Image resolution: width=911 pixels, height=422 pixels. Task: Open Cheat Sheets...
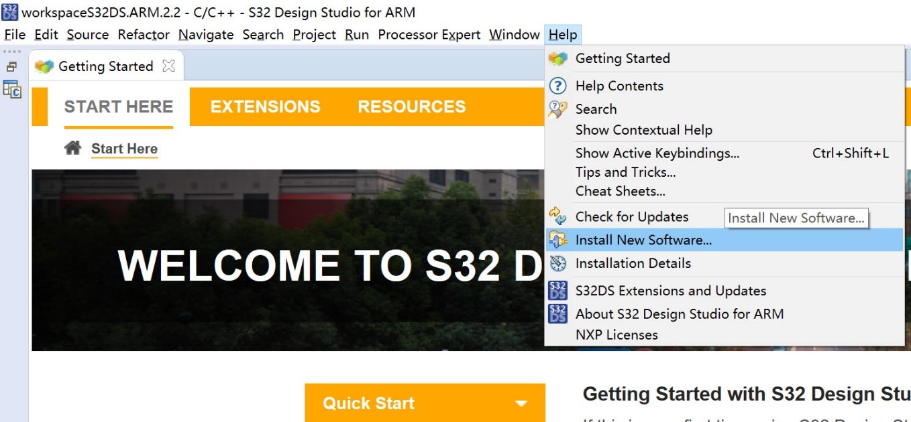click(x=724, y=191)
